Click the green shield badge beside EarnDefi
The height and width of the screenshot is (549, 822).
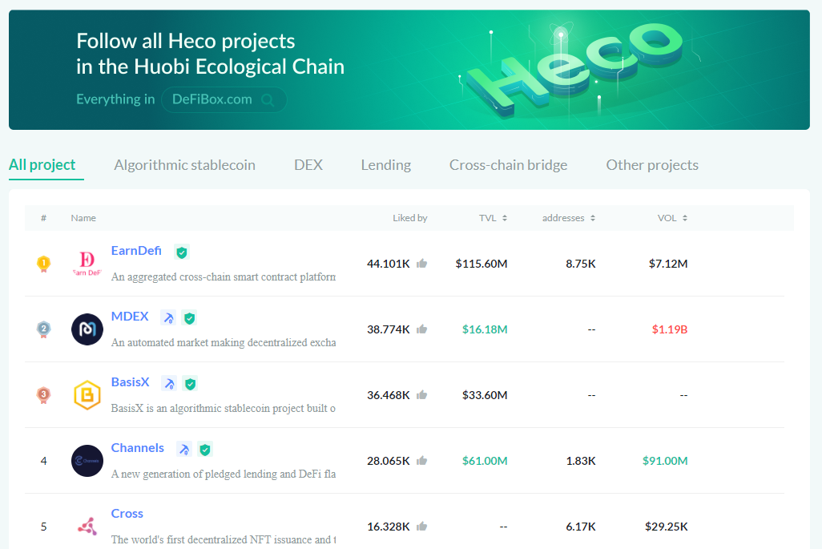click(182, 252)
